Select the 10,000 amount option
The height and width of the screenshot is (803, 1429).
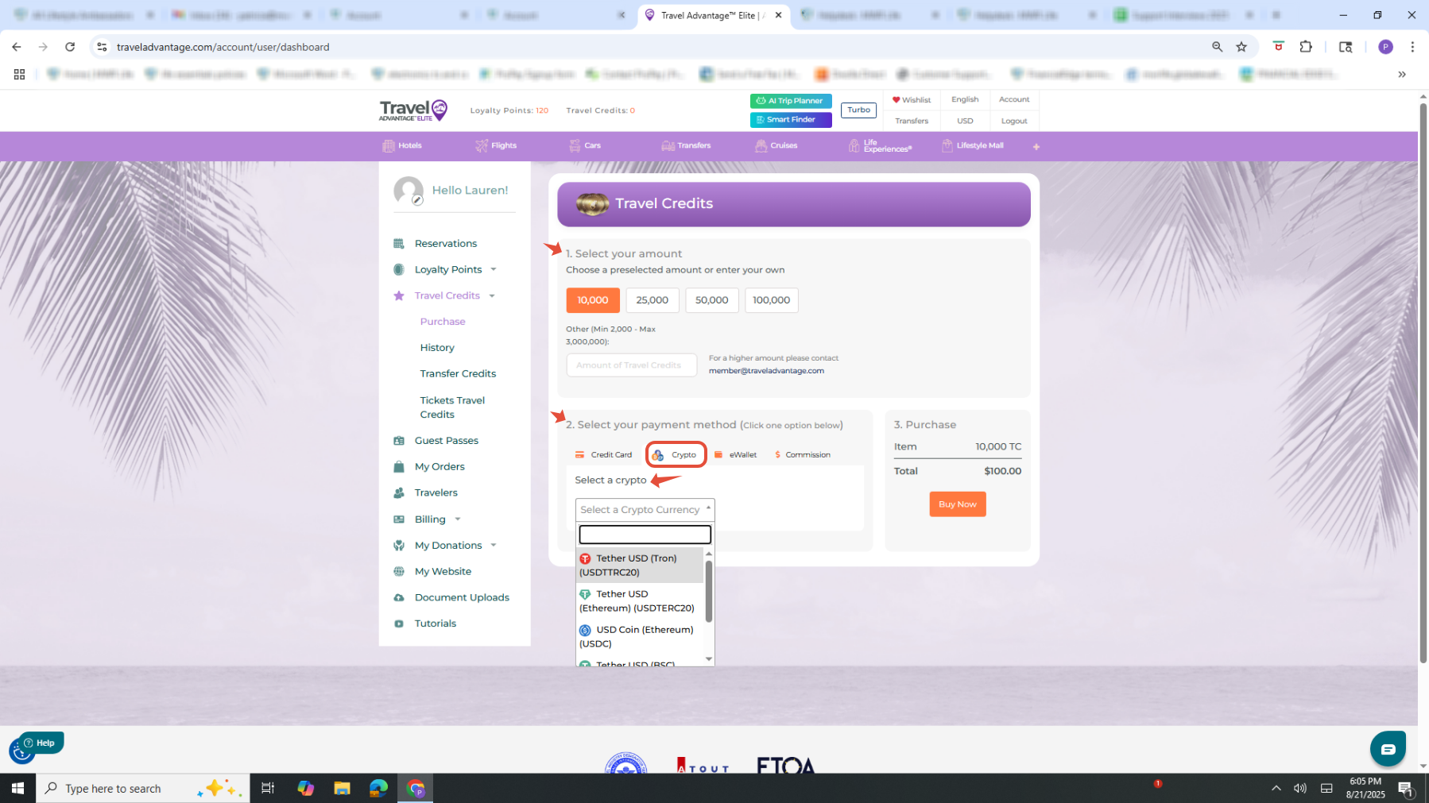(x=593, y=300)
